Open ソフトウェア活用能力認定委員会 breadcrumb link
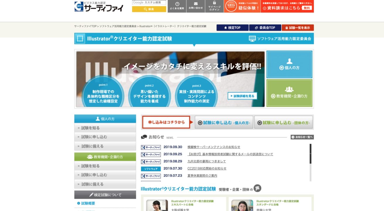 [118, 26]
